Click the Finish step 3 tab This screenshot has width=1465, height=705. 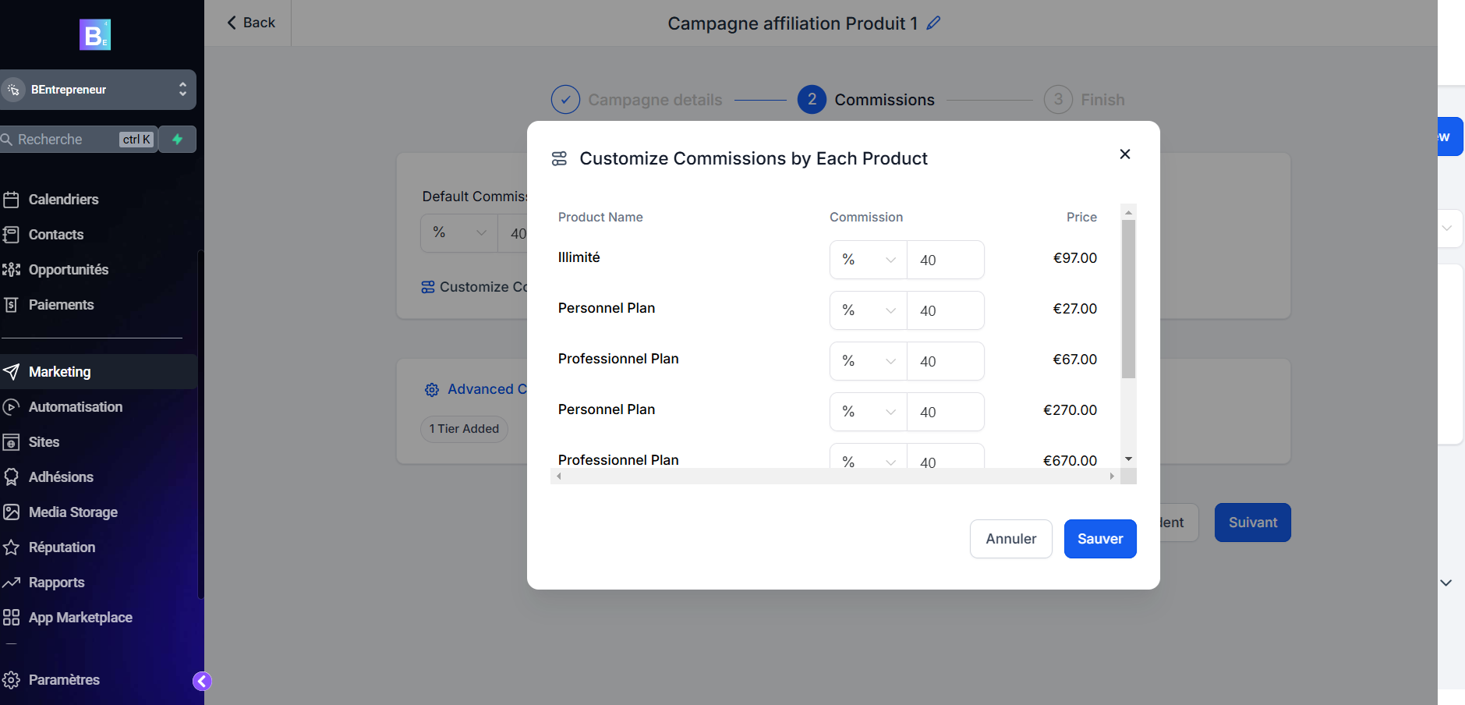pyautogui.click(x=1085, y=100)
